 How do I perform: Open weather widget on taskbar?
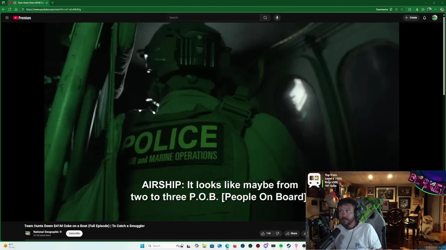(9, 246)
